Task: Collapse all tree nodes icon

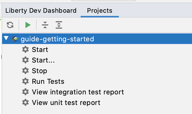Action: point(45,25)
